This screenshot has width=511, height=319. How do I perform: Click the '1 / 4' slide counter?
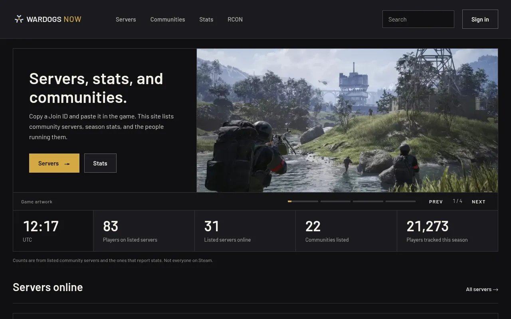458,201
